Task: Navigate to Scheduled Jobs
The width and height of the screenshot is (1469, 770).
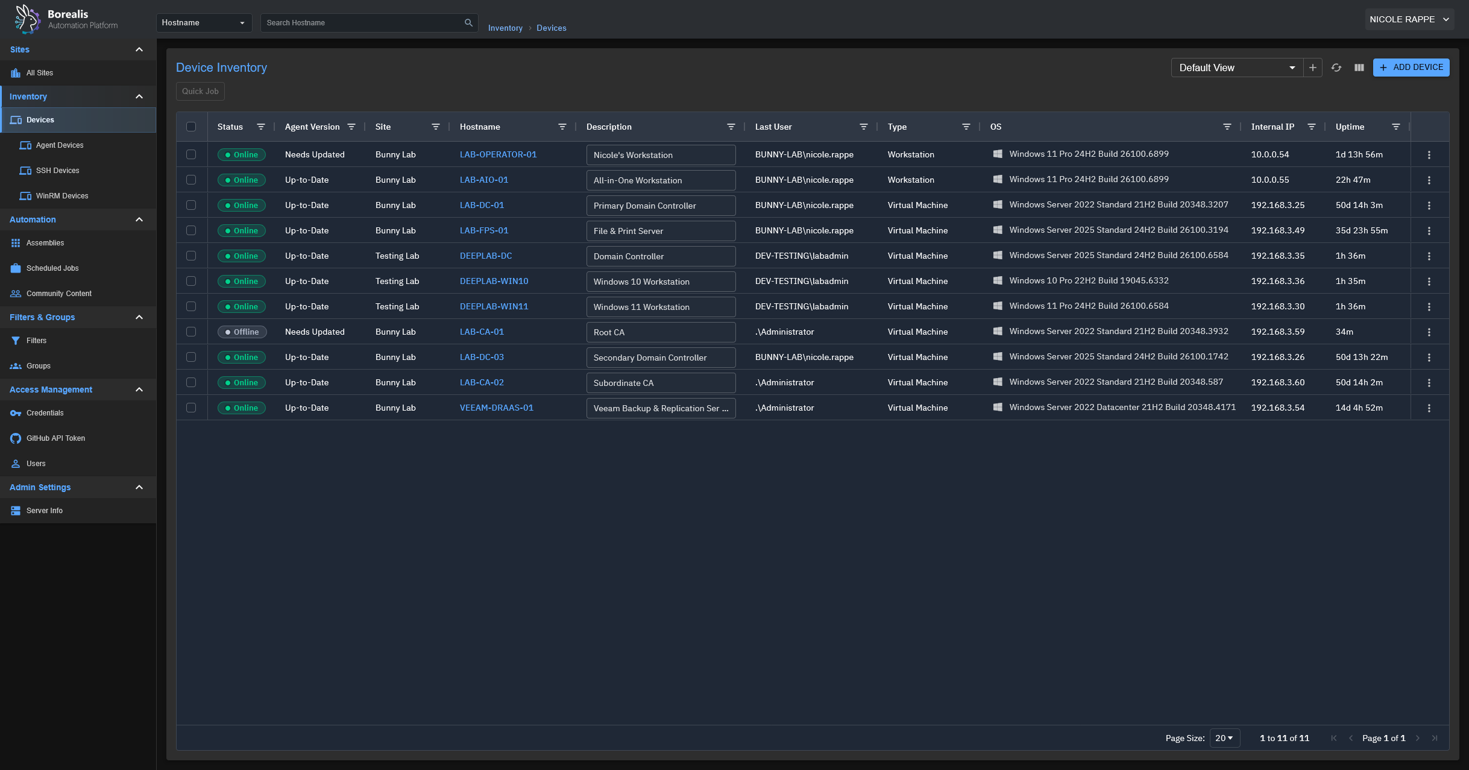Action: tap(52, 268)
